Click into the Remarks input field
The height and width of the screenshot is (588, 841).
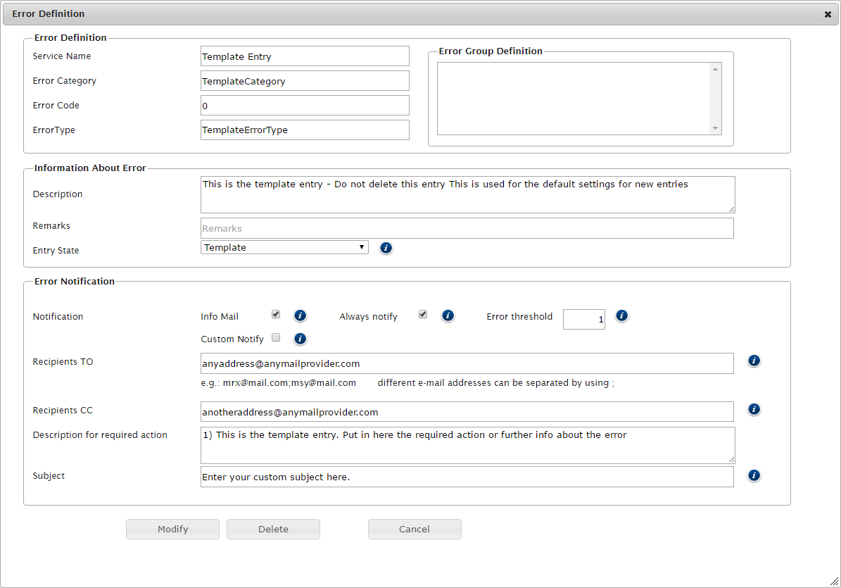[x=467, y=228]
